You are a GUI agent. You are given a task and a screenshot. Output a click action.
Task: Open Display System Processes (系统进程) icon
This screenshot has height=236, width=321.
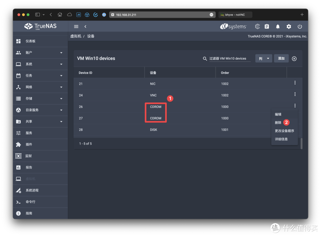tap(18, 190)
